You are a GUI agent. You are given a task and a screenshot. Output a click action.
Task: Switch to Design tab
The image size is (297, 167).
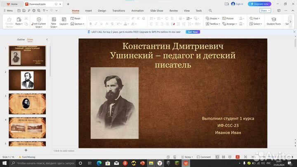pyautogui.click(x=102, y=11)
